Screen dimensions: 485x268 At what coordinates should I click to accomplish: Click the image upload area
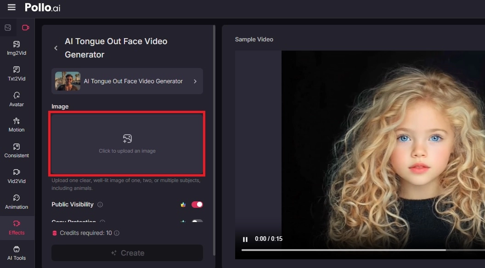point(127,143)
